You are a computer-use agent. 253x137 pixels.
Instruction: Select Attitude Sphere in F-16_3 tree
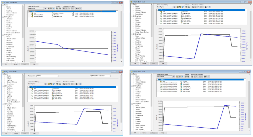(x=140, y=108)
